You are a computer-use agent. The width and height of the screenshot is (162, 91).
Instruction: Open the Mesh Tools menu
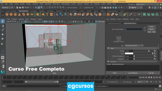56,4
